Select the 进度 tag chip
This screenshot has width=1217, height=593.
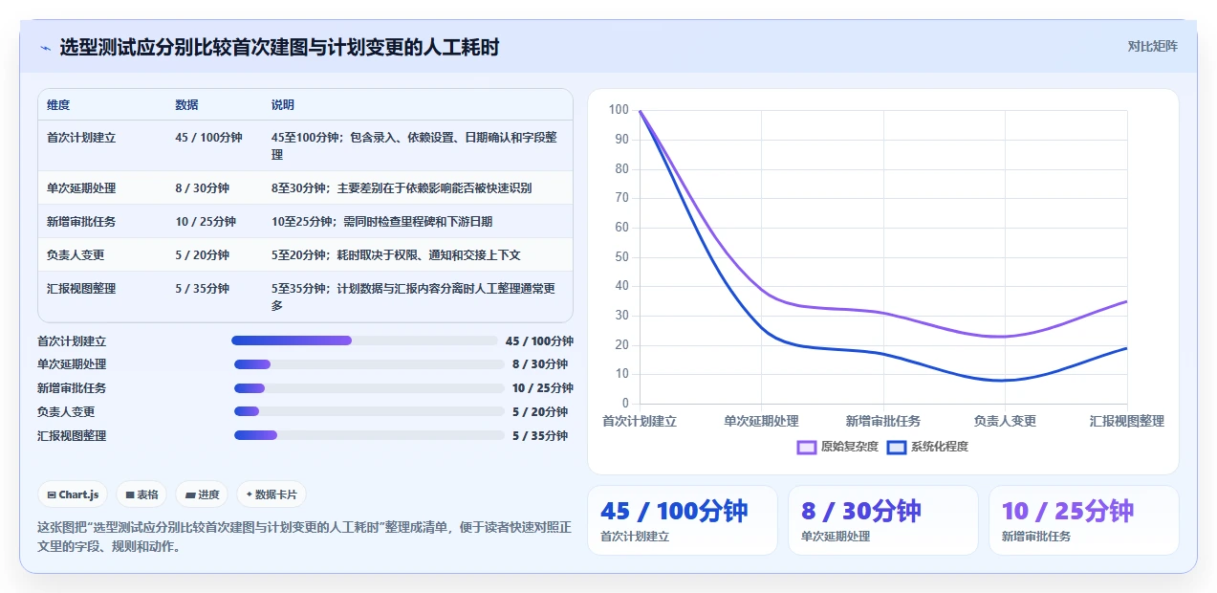click(x=203, y=494)
